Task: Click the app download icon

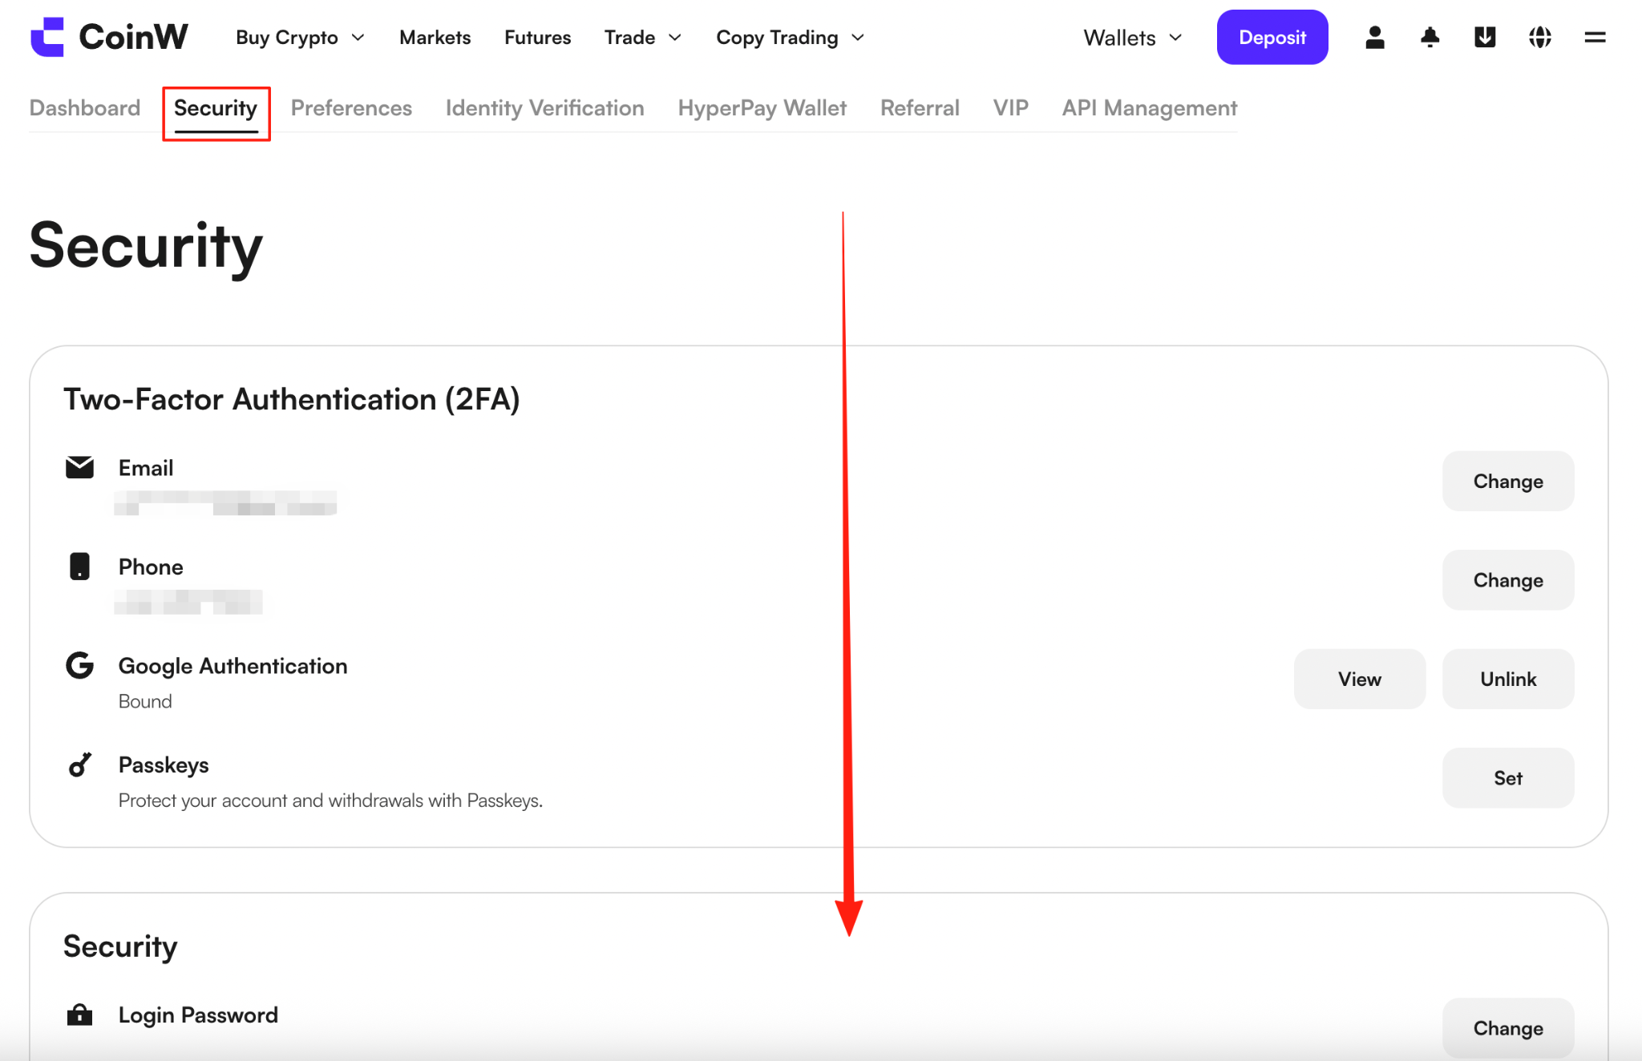Action: click(x=1485, y=37)
